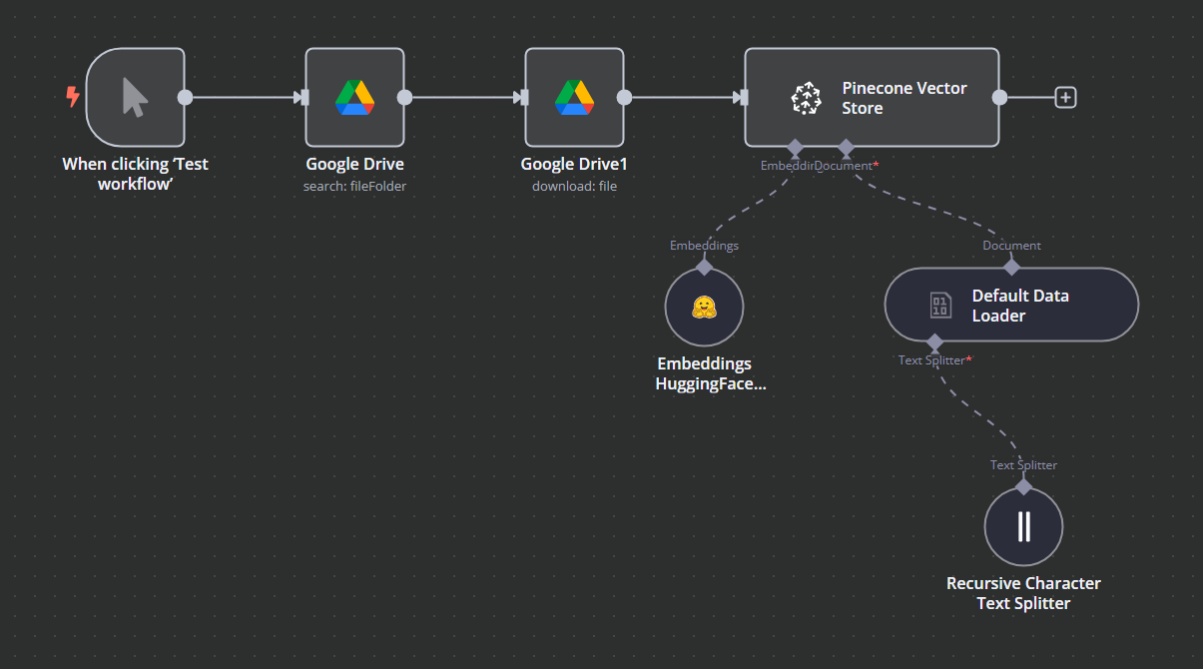1203x669 pixels.
Task: Click the Document connector diamond under Pinecone
Action: tap(847, 148)
